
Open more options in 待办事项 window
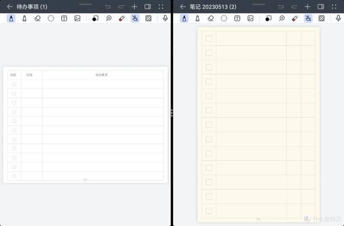coord(161,7)
